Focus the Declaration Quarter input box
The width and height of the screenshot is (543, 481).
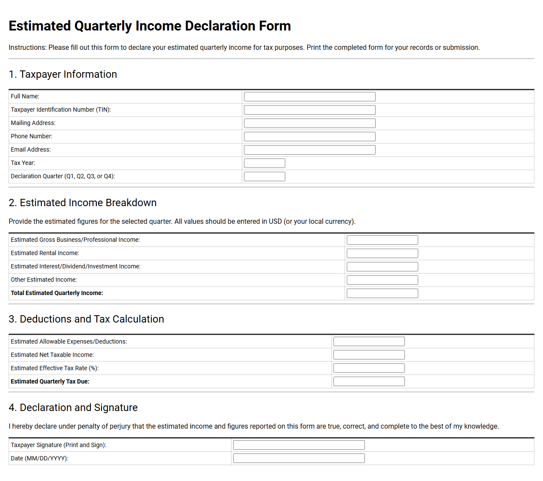pos(264,177)
